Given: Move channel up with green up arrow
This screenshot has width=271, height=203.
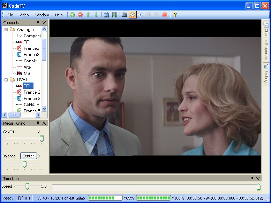Looking at the screenshot, I should click(88, 15).
